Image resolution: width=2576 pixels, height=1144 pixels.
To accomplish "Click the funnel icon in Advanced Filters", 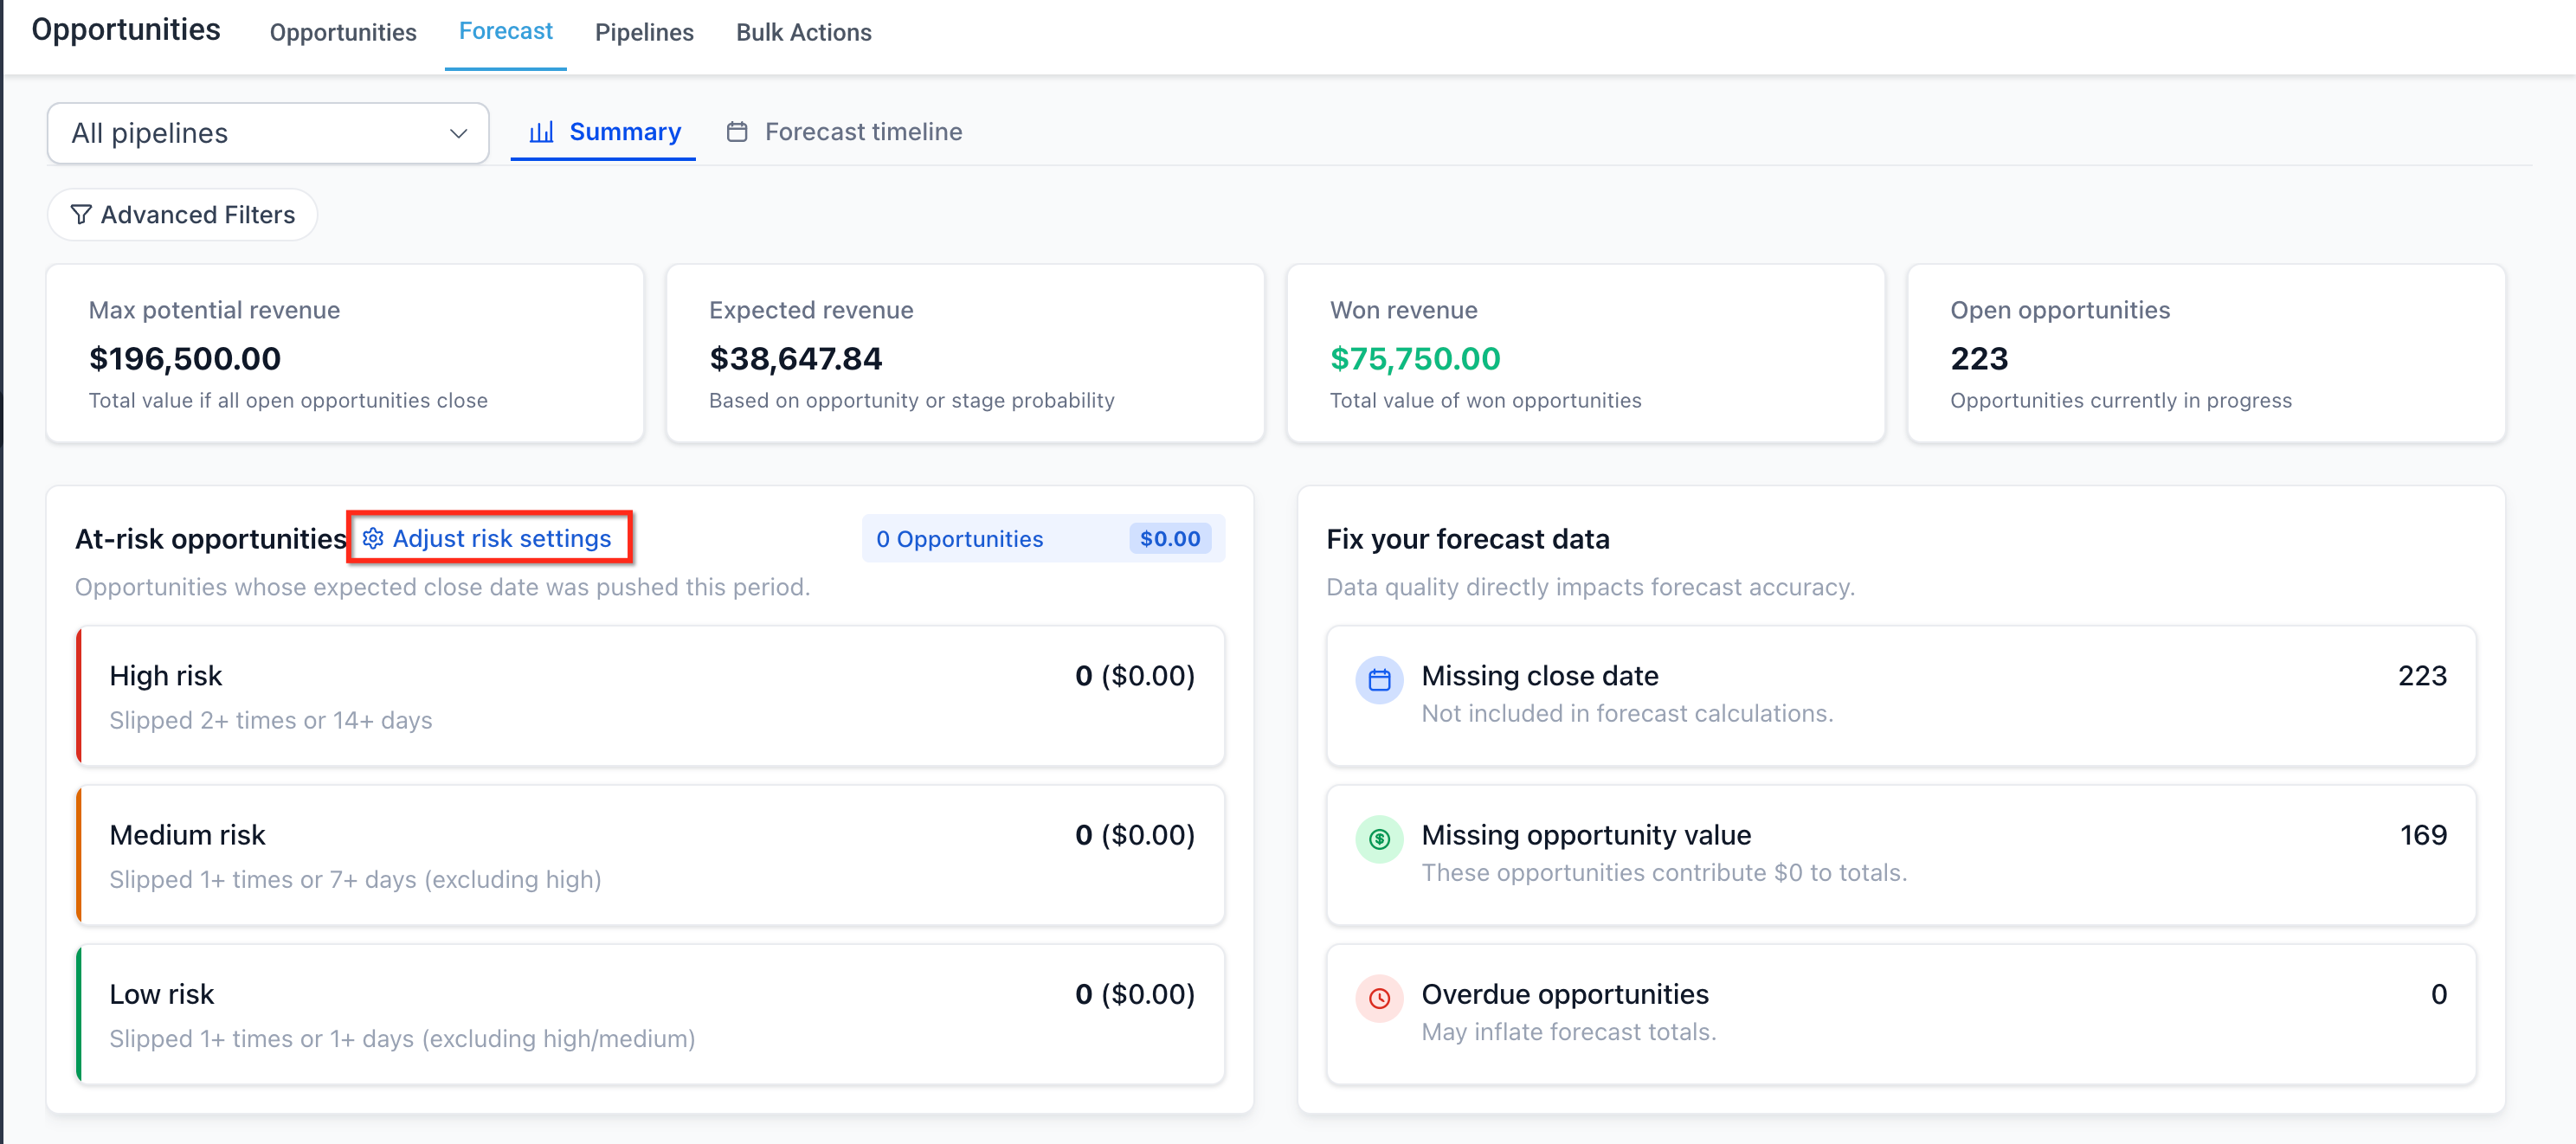I will (81, 215).
